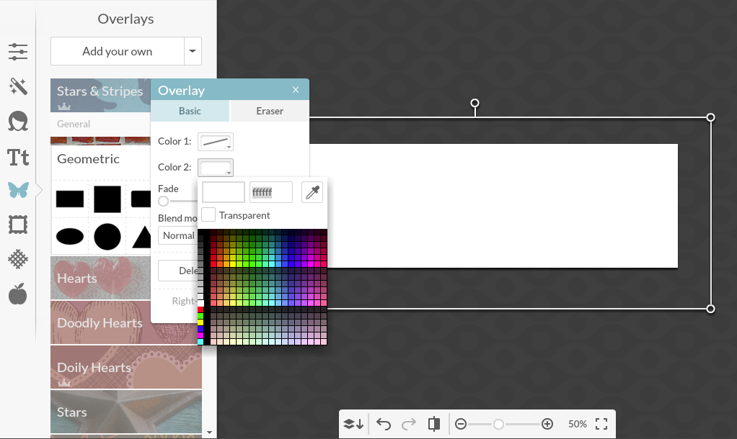This screenshot has width=737, height=439.
Task: Expand the Add your own dropdown arrow
Action: tap(193, 52)
